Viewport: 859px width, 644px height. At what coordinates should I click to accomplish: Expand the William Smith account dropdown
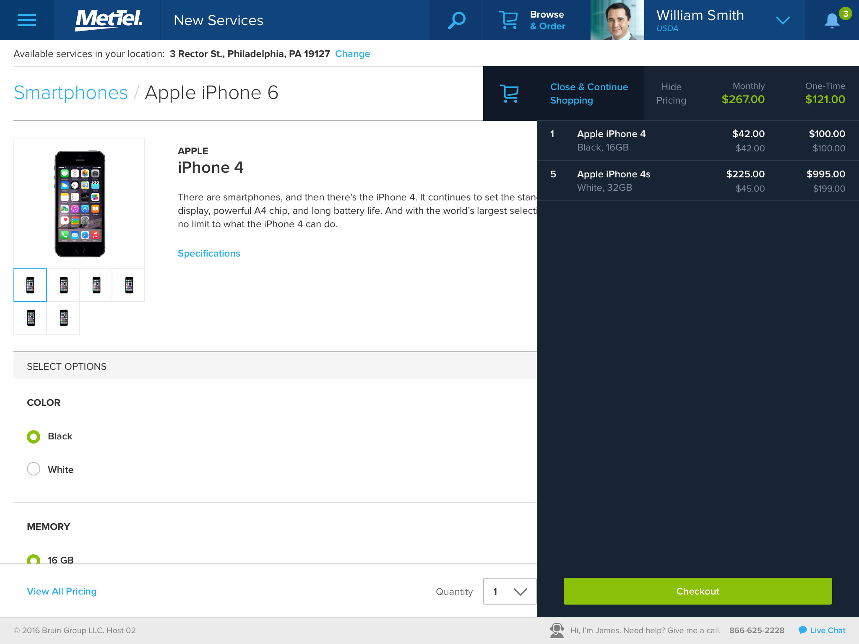click(783, 20)
